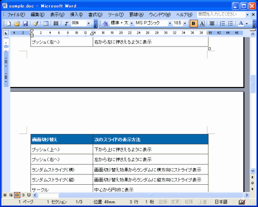
Task: Select the Format Painter brush
Action: [36, 23]
